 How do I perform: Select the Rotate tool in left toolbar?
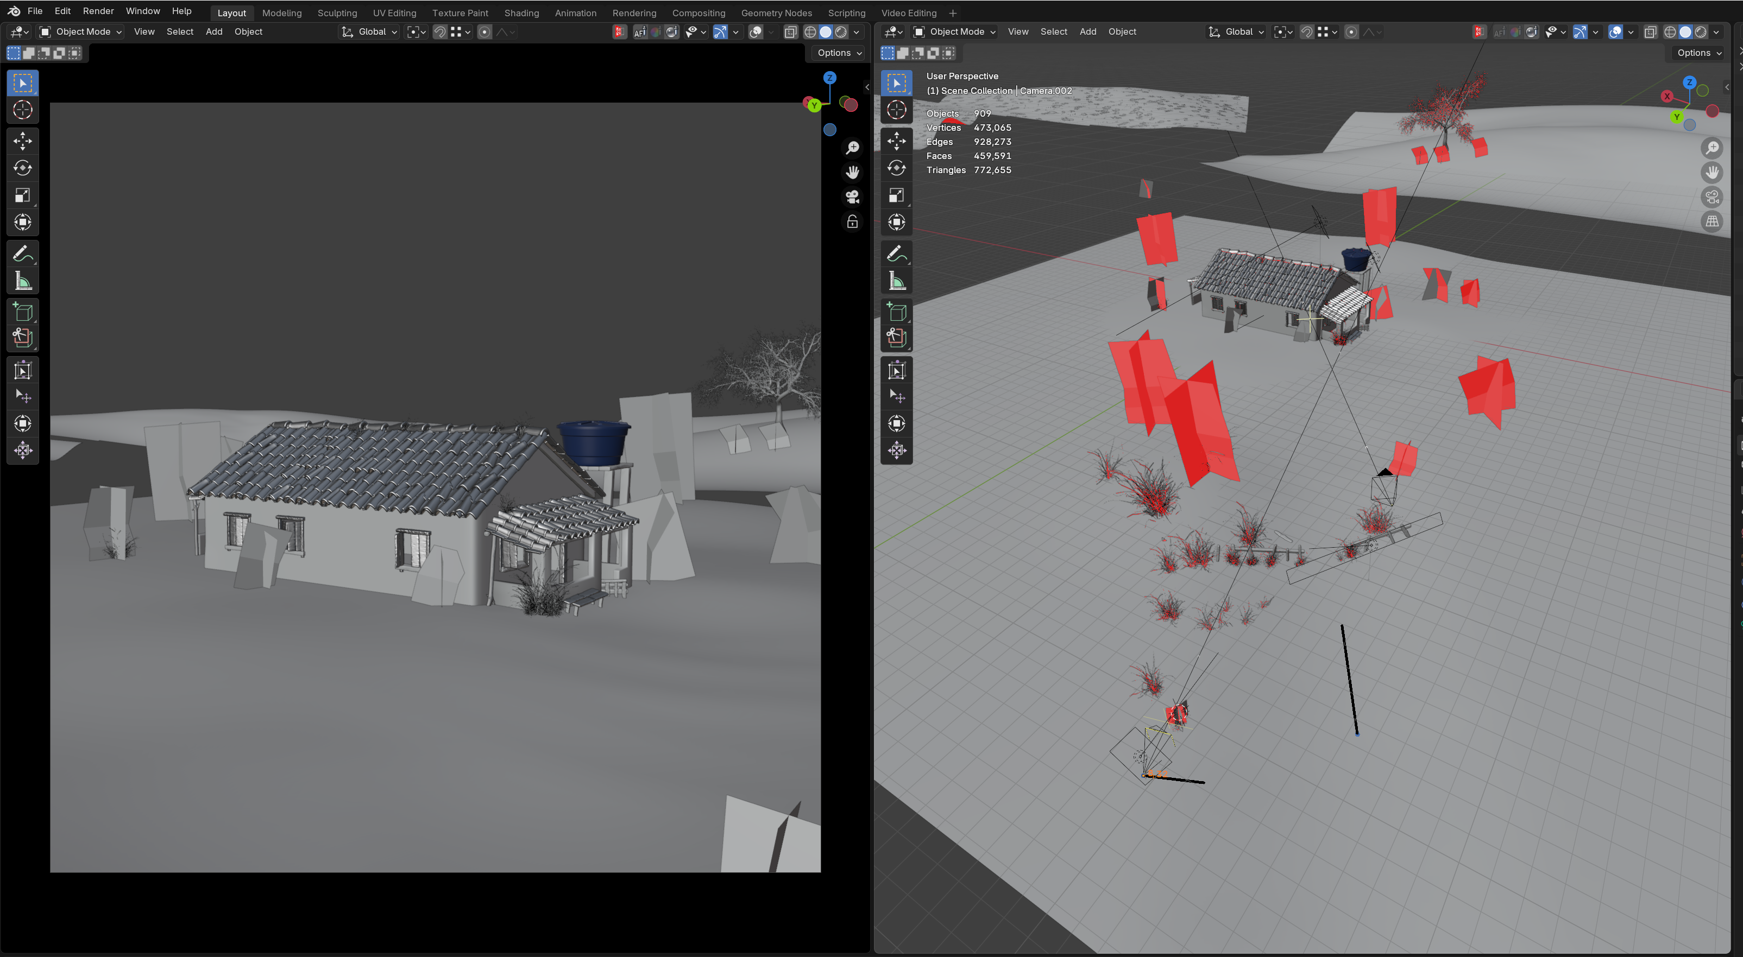click(x=22, y=168)
